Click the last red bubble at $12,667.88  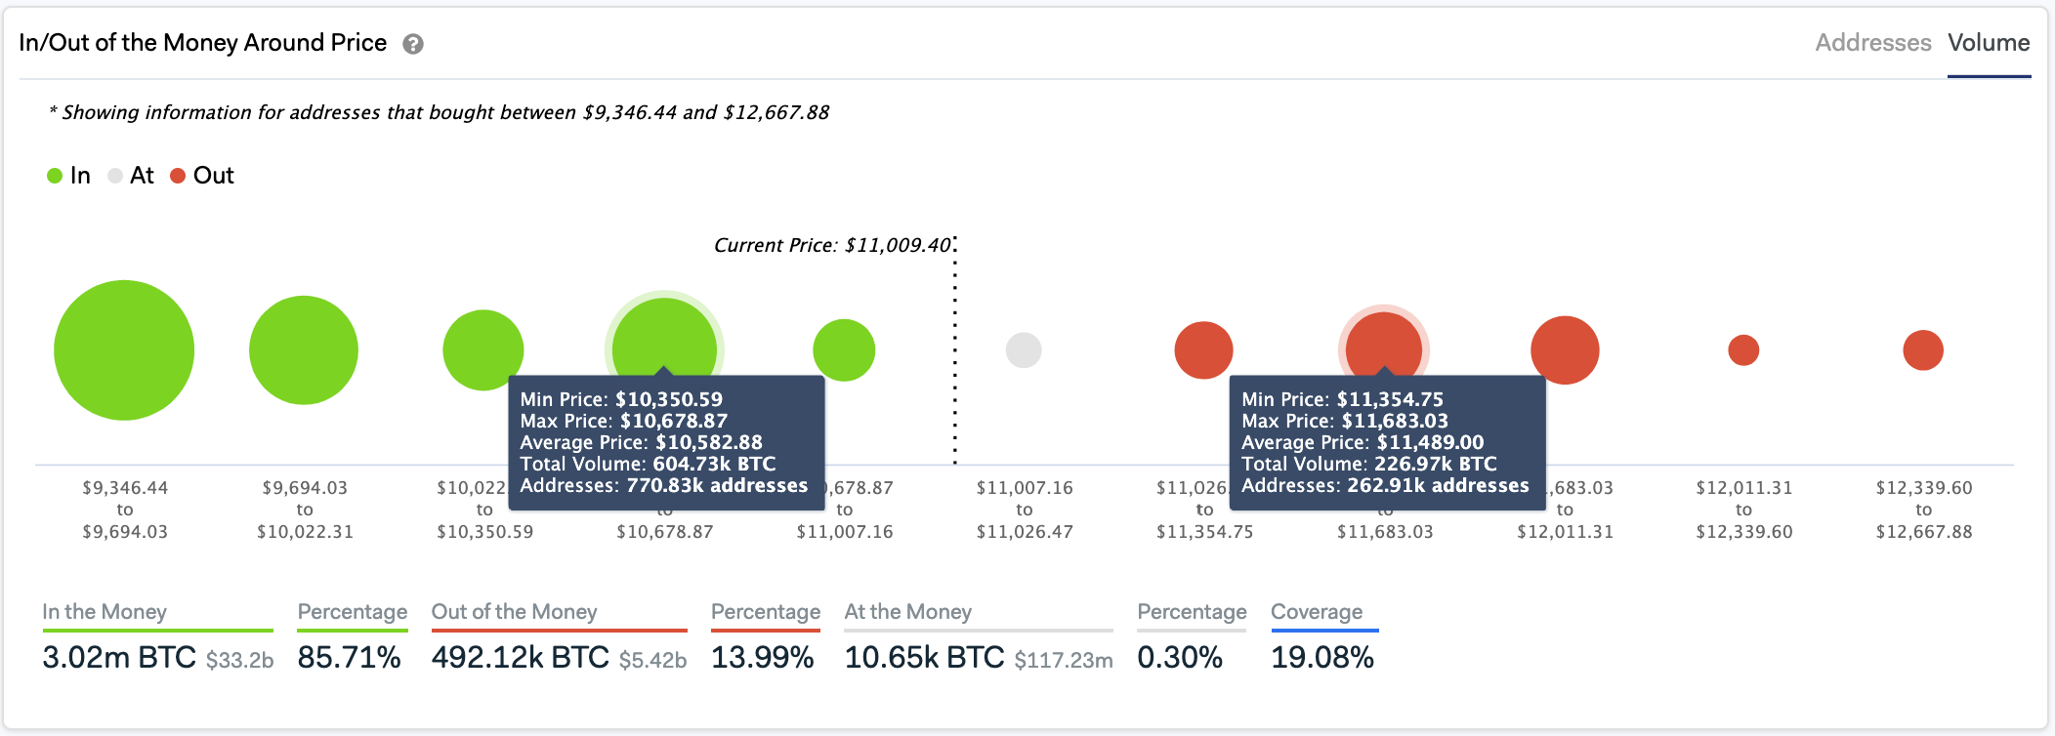point(1923,349)
